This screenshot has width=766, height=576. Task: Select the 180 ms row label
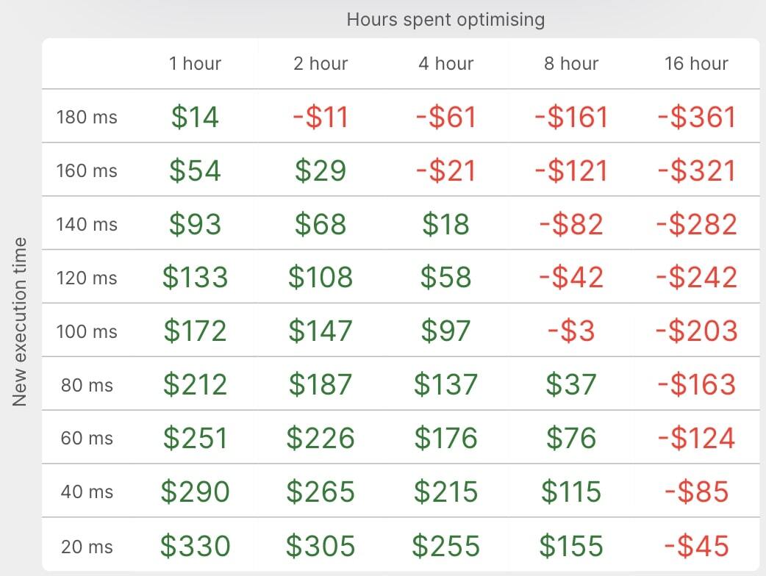87,117
